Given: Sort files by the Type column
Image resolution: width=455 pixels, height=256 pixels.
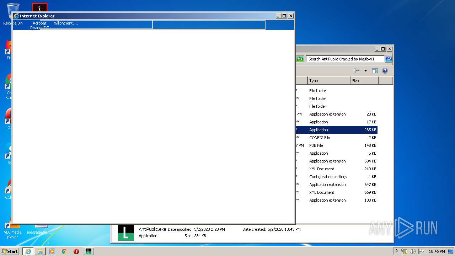Looking at the screenshot, I should pos(329,81).
